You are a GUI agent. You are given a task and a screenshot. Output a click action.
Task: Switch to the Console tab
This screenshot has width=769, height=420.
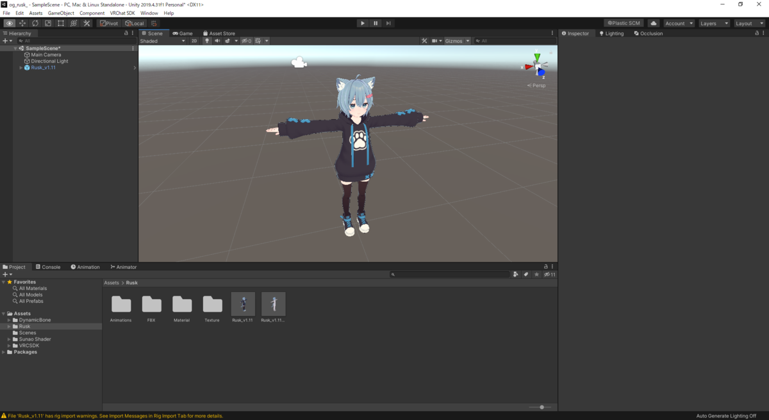pyautogui.click(x=48, y=267)
